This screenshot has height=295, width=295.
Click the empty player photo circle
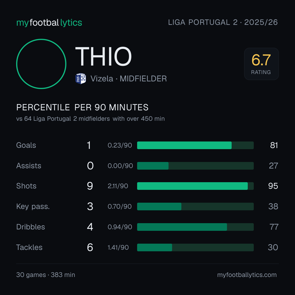click(41, 64)
